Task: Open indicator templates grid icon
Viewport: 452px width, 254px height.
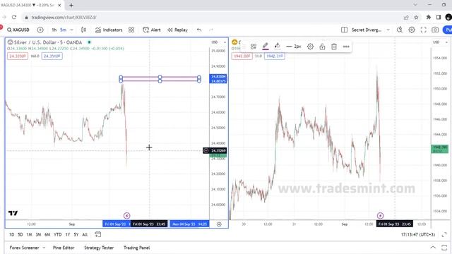Action: 131,30
